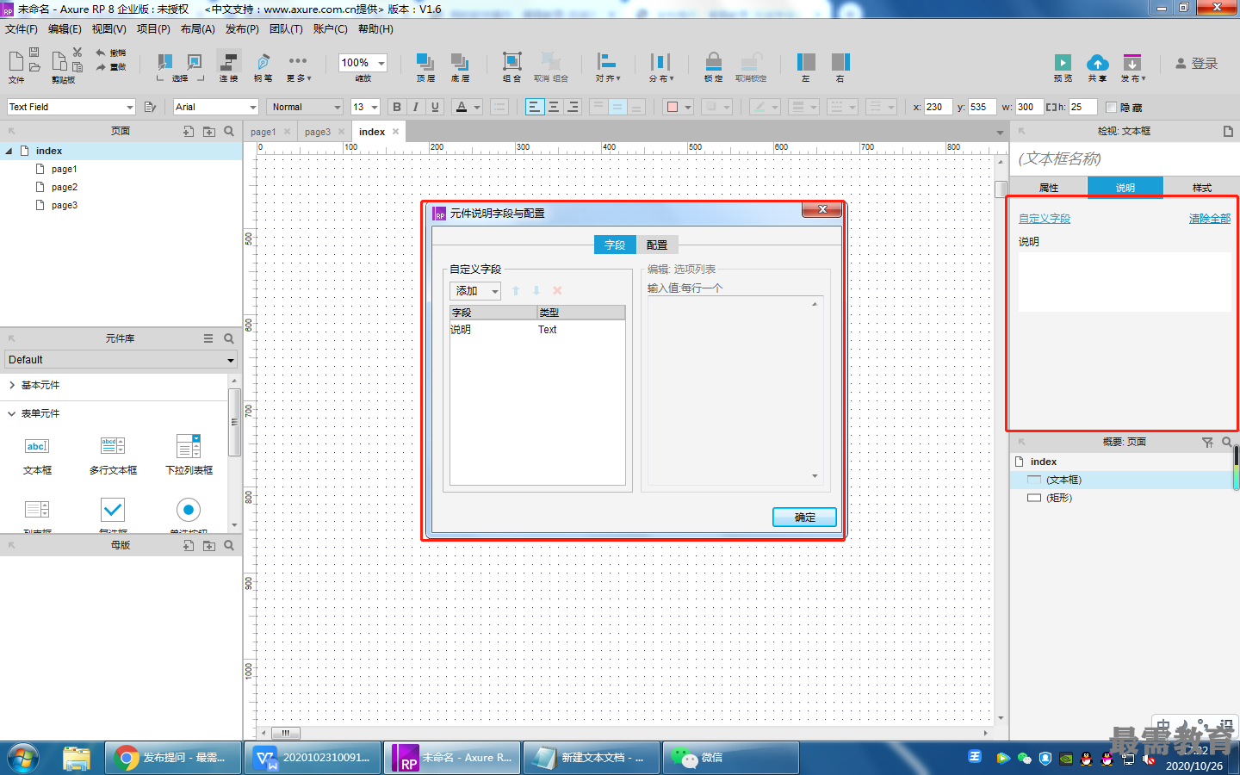The width and height of the screenshot is (1240, 775).
Task: Click the 清除全部 link
Action: click(x=1210, y=219)
